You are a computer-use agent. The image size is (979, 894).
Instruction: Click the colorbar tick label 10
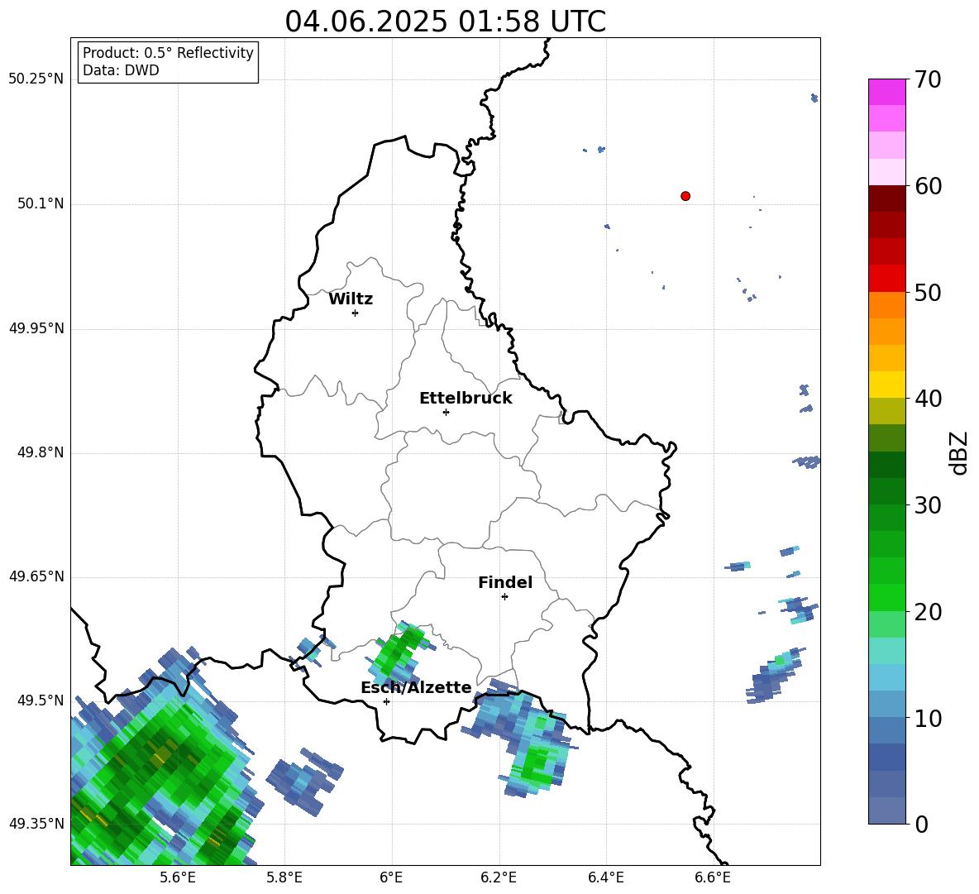click(x=928, y=718)
